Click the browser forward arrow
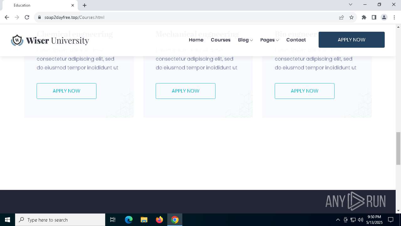 17,17
